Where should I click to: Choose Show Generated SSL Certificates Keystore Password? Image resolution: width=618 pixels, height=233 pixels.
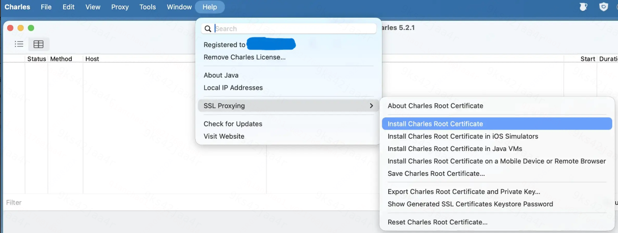[x=497, y=204]
